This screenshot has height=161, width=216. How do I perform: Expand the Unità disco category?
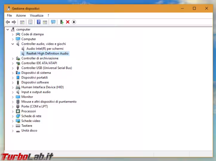pyautogui.click(x=13, y=131)
